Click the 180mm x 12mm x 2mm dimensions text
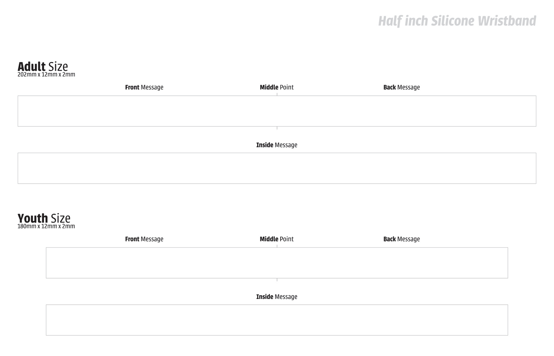 46,226
